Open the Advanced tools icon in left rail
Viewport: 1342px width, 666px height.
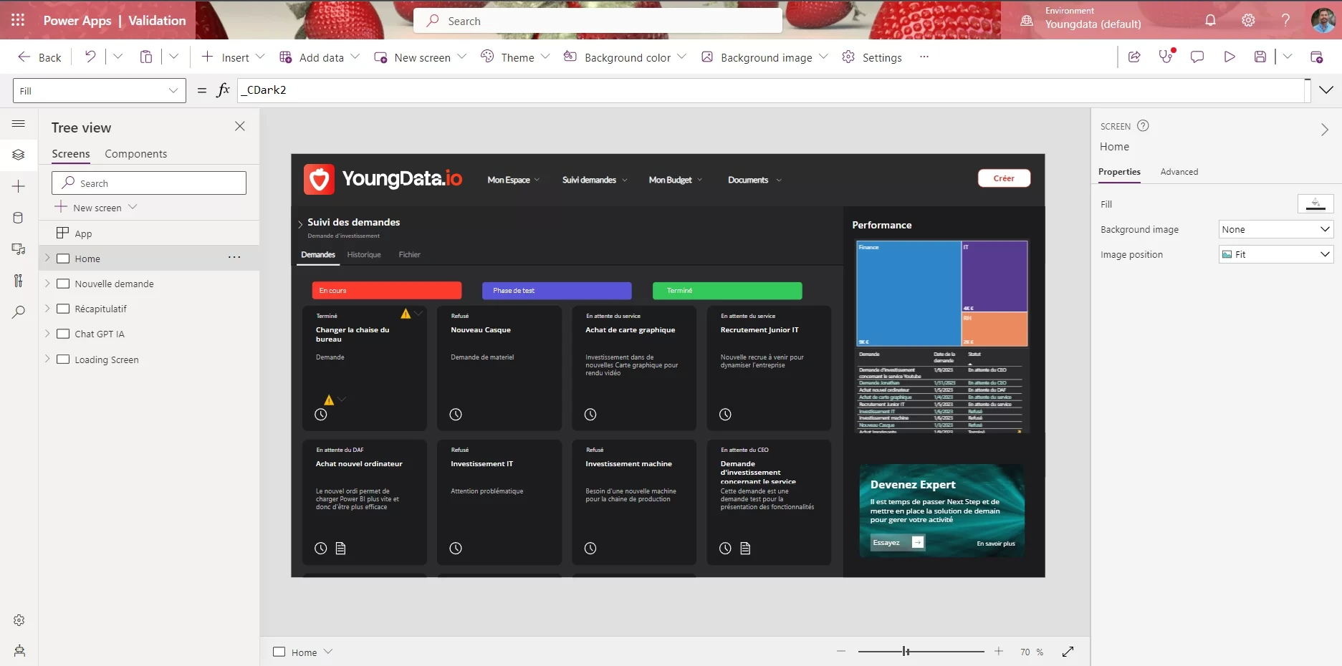tap(19, 281)
